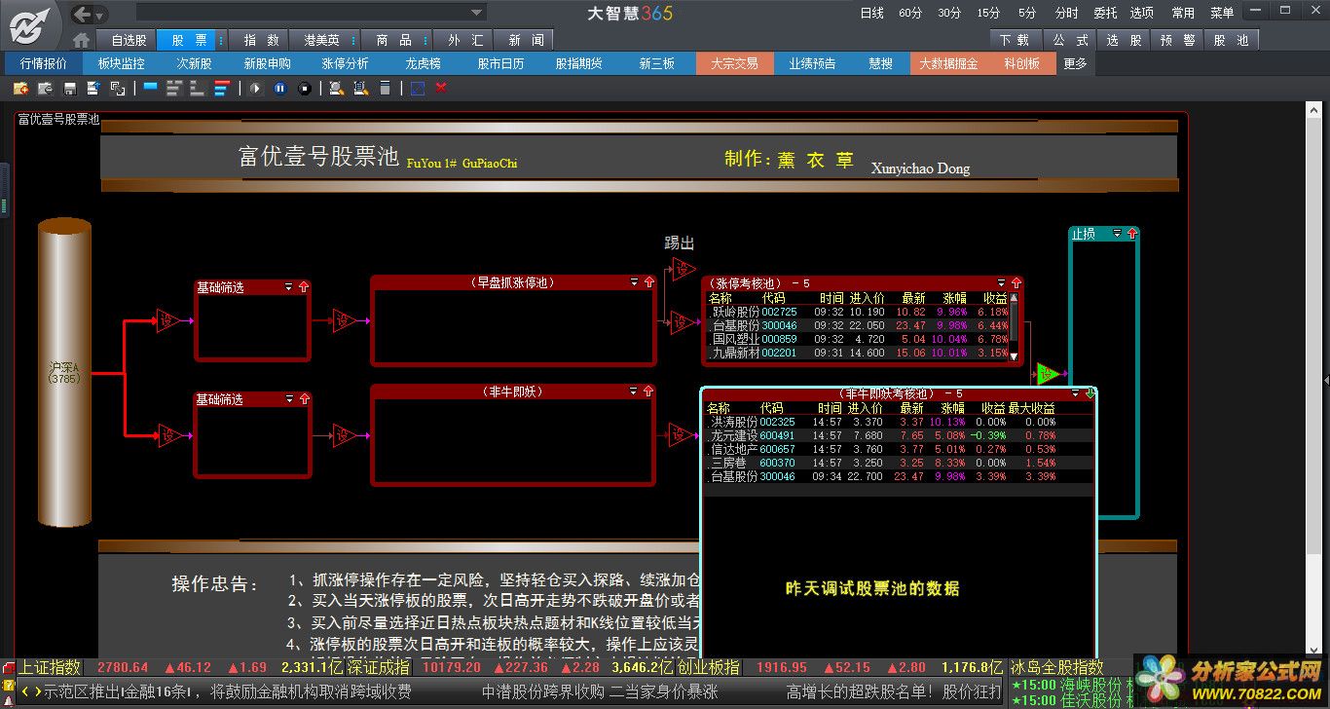Open the 选项 menu
Screen dimensions: 1330x709
click(1142, 13)
